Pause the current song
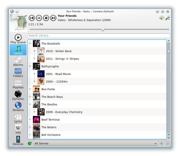180x156 pixels. [39, 18]
